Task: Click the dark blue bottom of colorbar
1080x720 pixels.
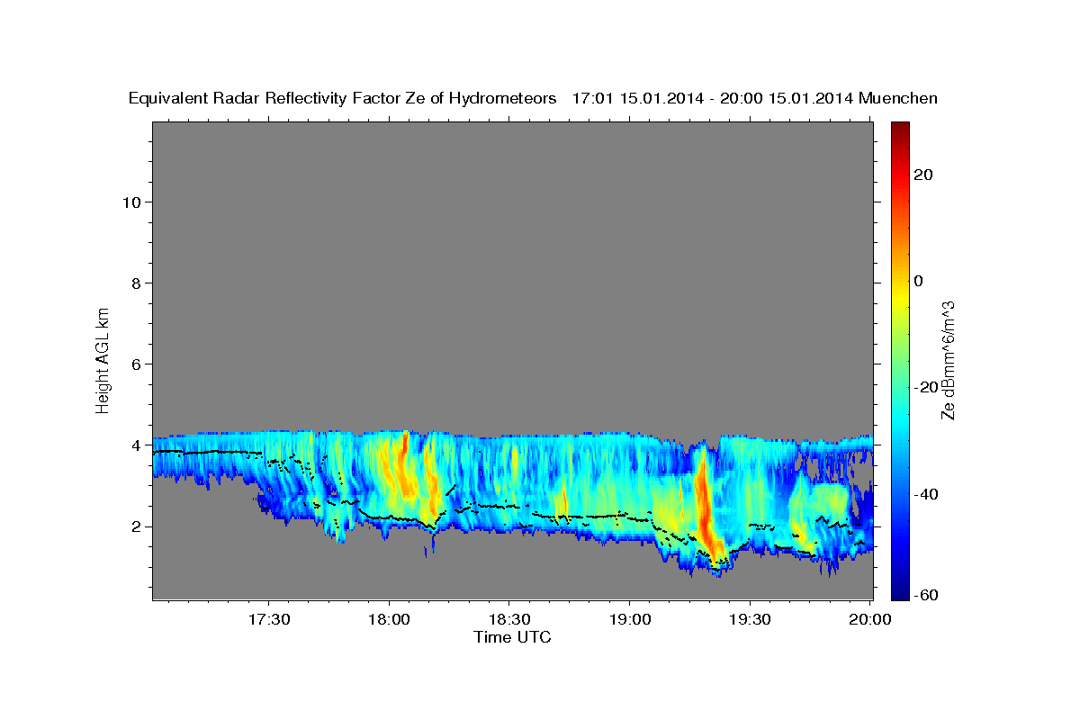Action: [900, 593]
